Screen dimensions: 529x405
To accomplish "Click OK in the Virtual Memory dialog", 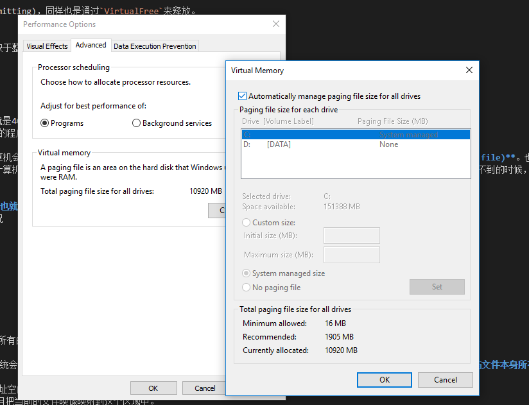I will [385, 380].
